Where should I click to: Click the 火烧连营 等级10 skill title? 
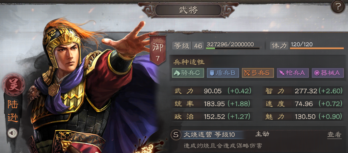click(209, 135)
